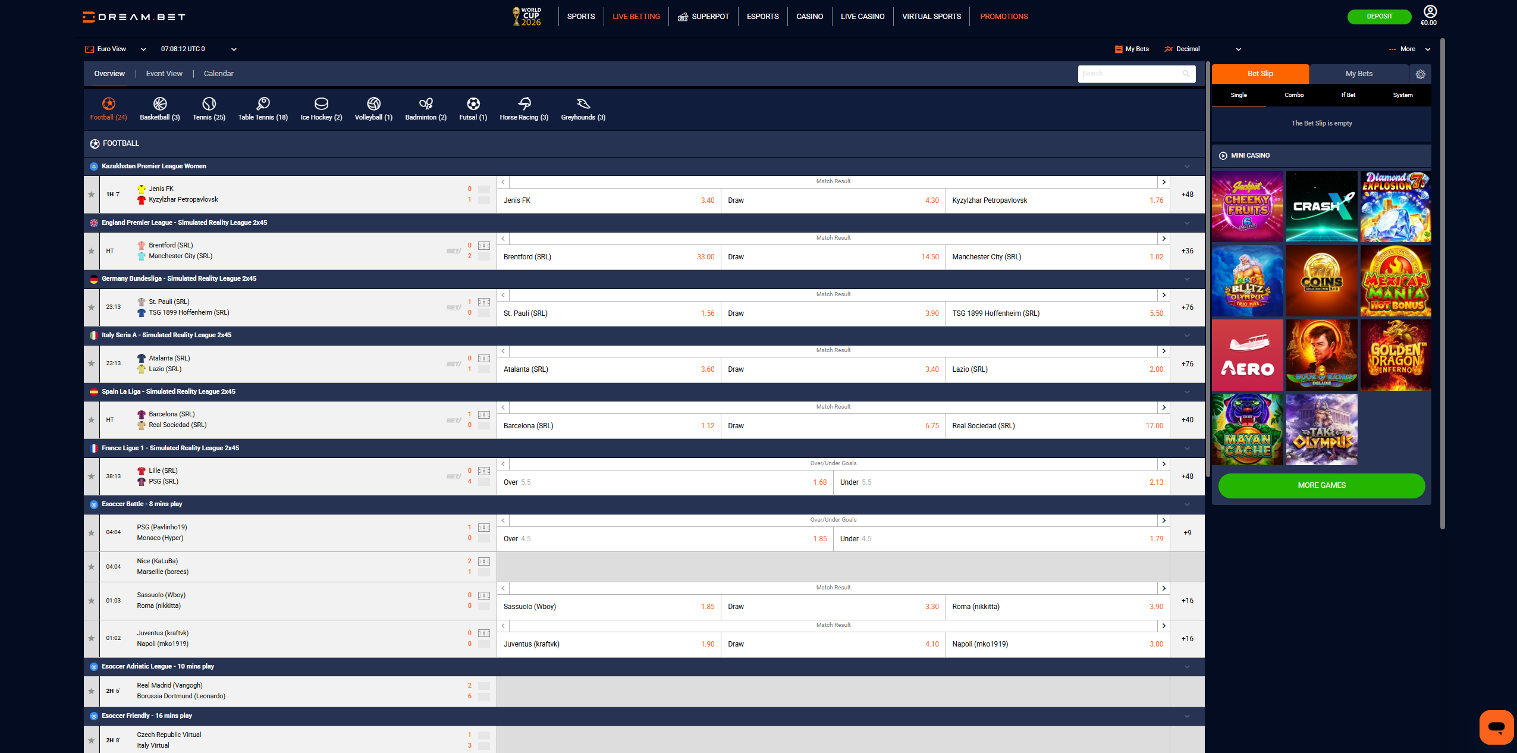Switch to the Calendar tab
This screenshot has width=1517, height=753.
[x=218, y=74]
